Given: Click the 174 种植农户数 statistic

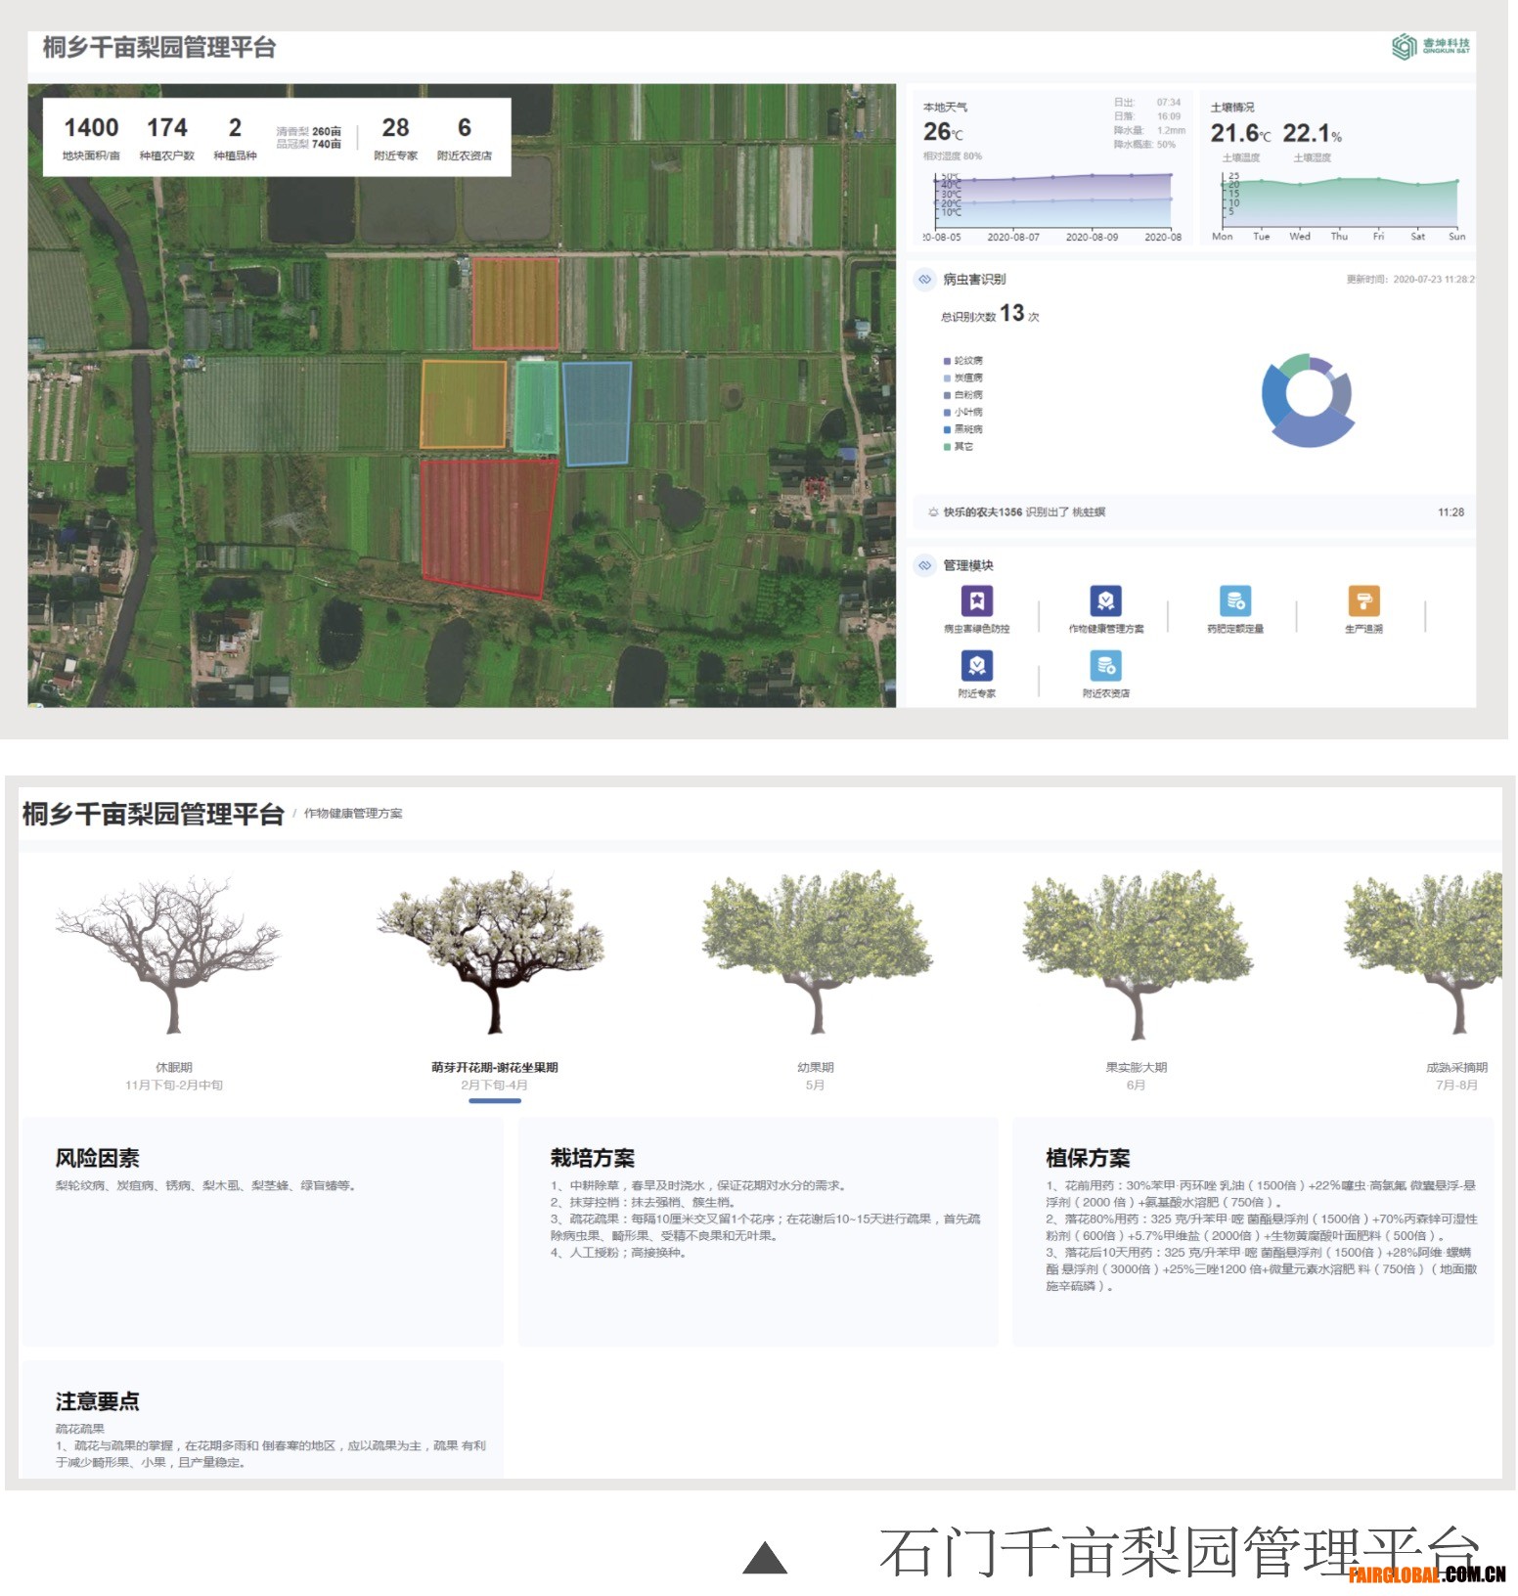Looking at the screenshot, I should (167, 138).
